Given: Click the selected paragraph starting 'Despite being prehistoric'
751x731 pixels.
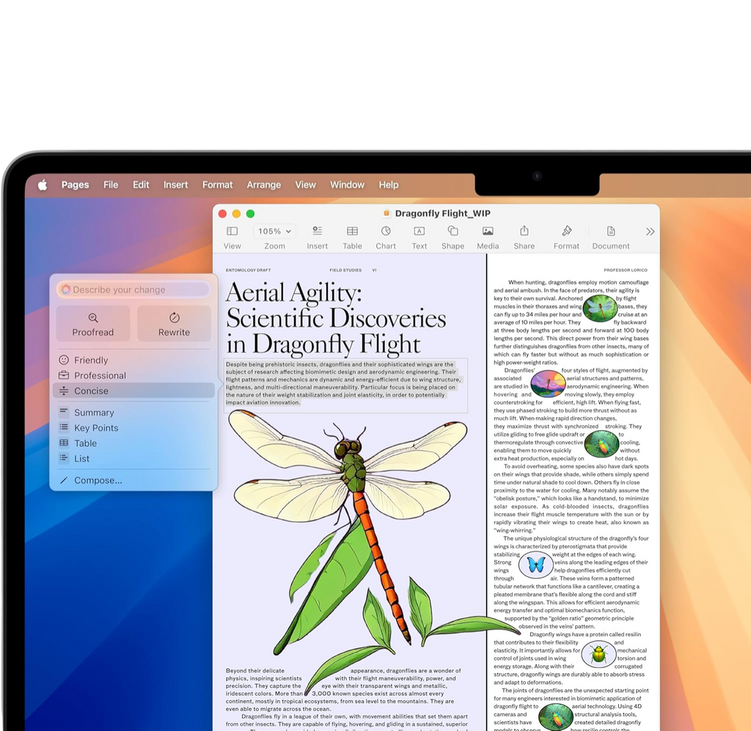Looking at the screenshot, I should click(344, 383).
